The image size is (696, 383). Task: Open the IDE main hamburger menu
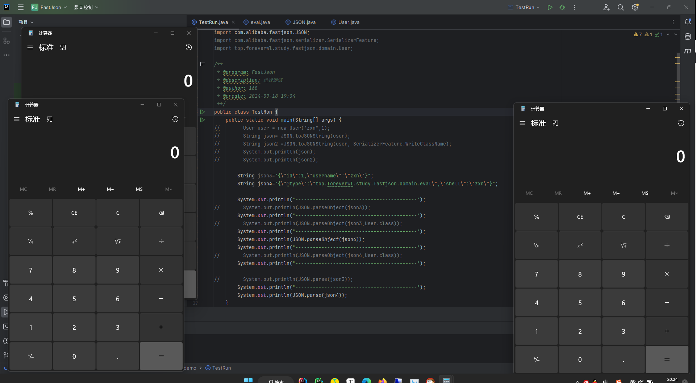pos(21,7)
